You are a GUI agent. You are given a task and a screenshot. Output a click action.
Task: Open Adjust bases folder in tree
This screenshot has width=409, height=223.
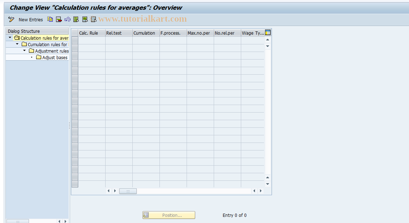coord(39,57)
